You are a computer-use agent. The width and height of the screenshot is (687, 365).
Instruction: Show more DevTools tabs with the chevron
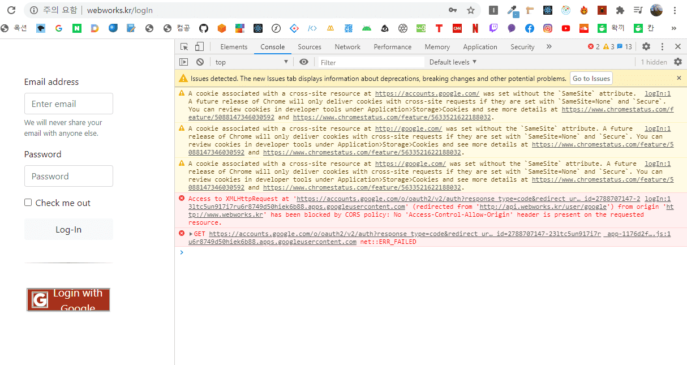click(x=549, y=47)
